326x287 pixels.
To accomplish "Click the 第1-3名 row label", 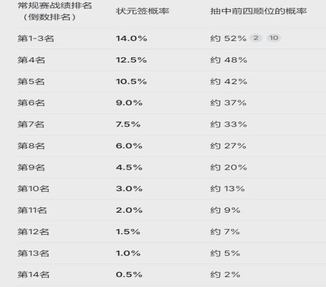I will [36, 38].
